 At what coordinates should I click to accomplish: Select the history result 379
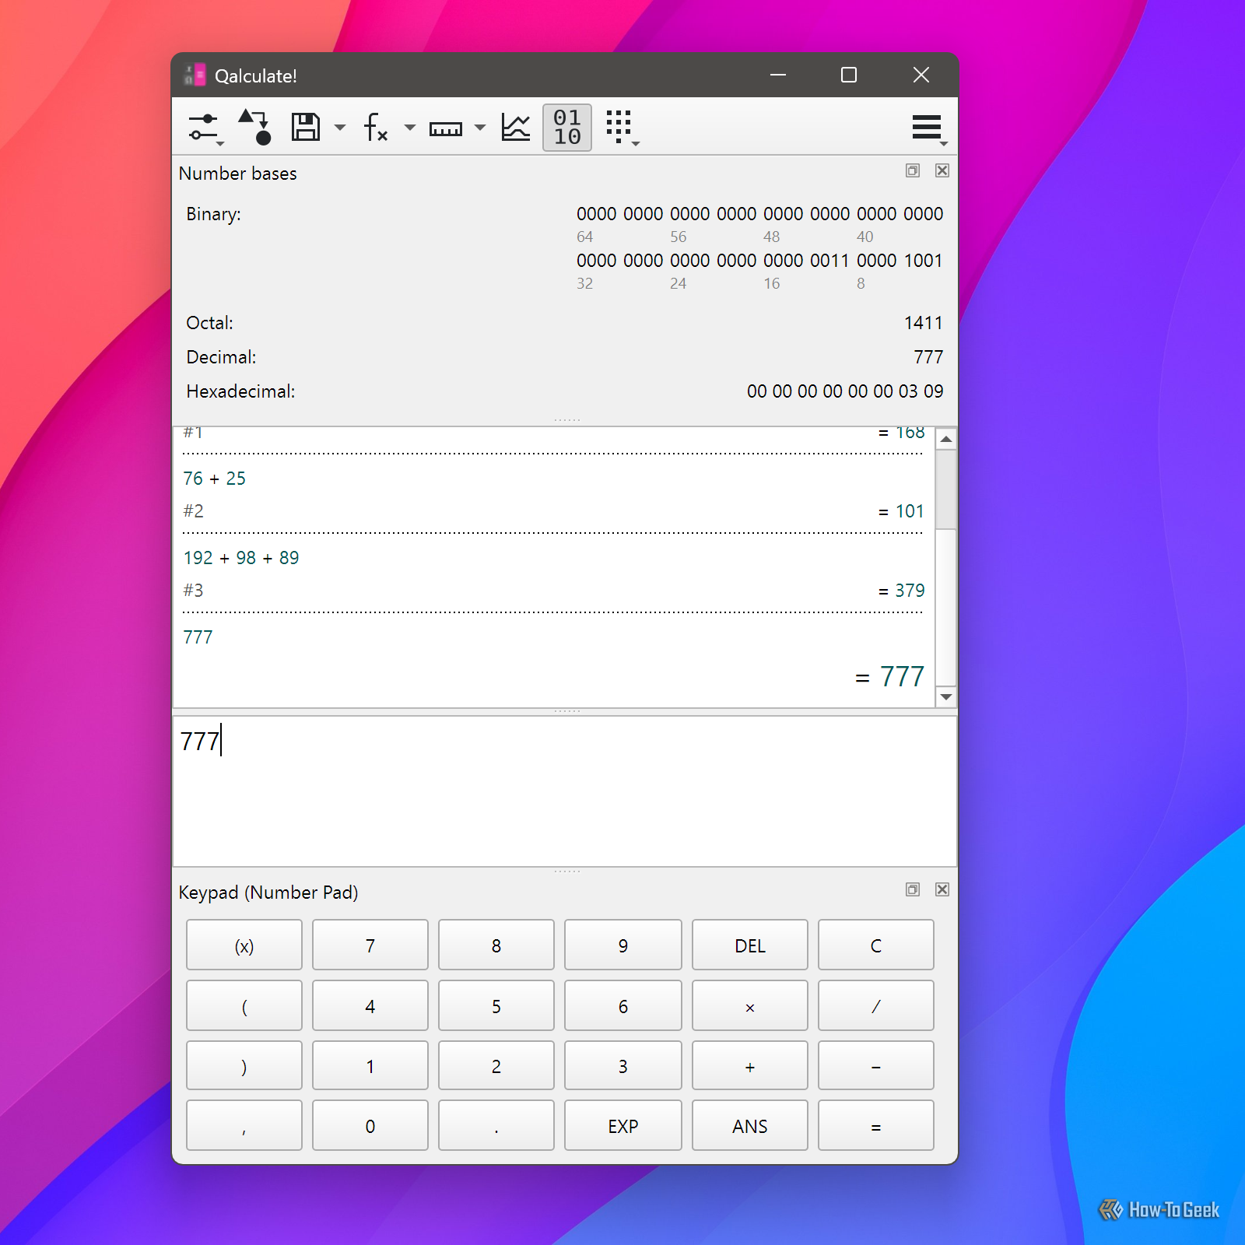click(910, 591)
